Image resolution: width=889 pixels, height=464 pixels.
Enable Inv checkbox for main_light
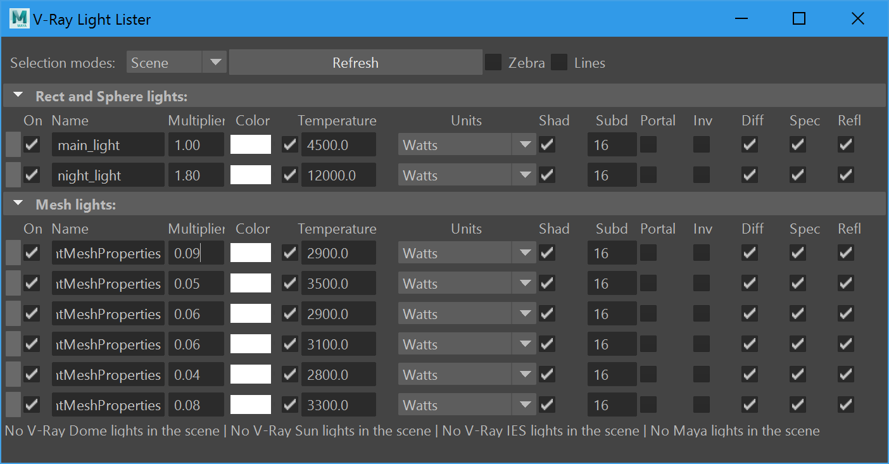coord(701,145)
